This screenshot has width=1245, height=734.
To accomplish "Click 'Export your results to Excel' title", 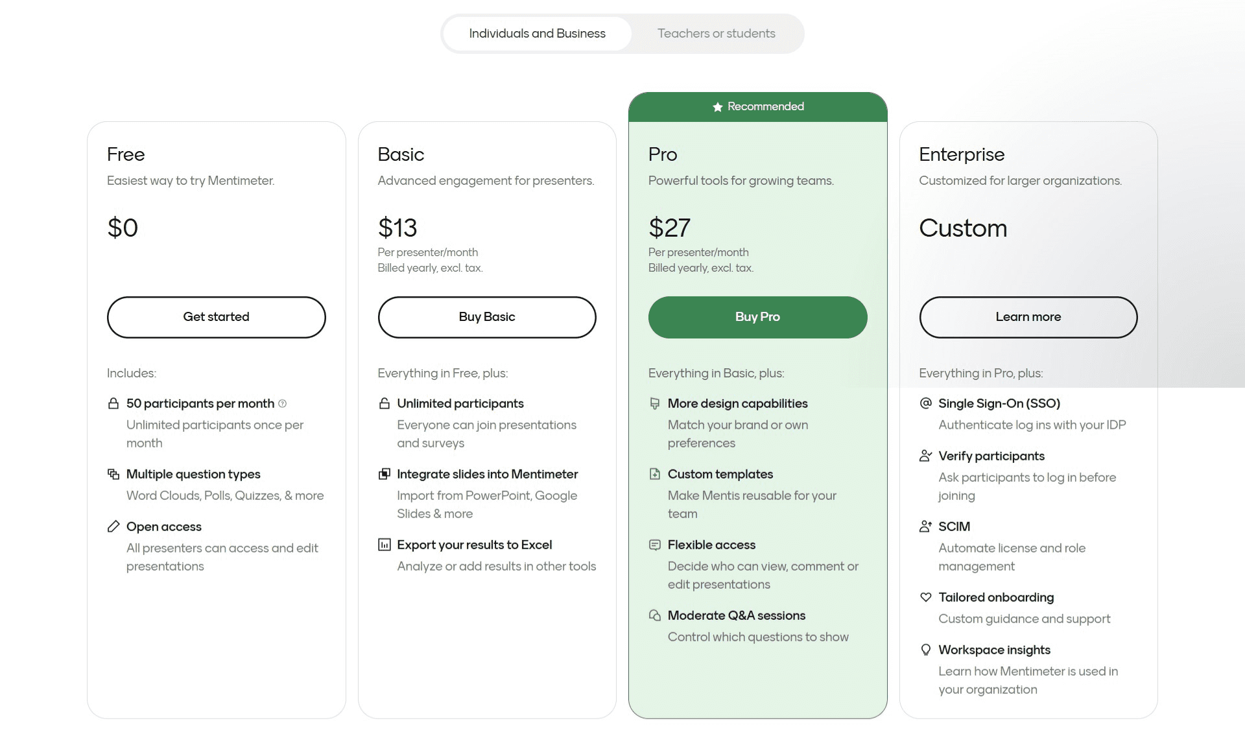I will point(475,545).
